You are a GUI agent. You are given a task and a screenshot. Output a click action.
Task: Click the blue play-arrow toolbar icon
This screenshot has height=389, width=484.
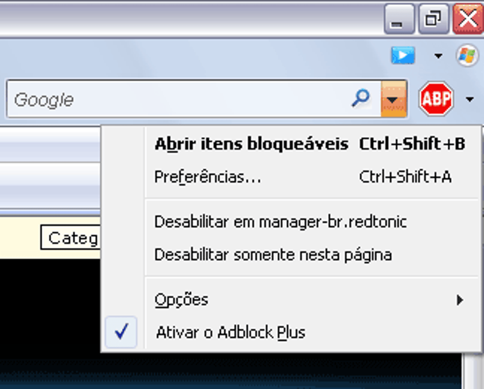click(x=403, y=56)
